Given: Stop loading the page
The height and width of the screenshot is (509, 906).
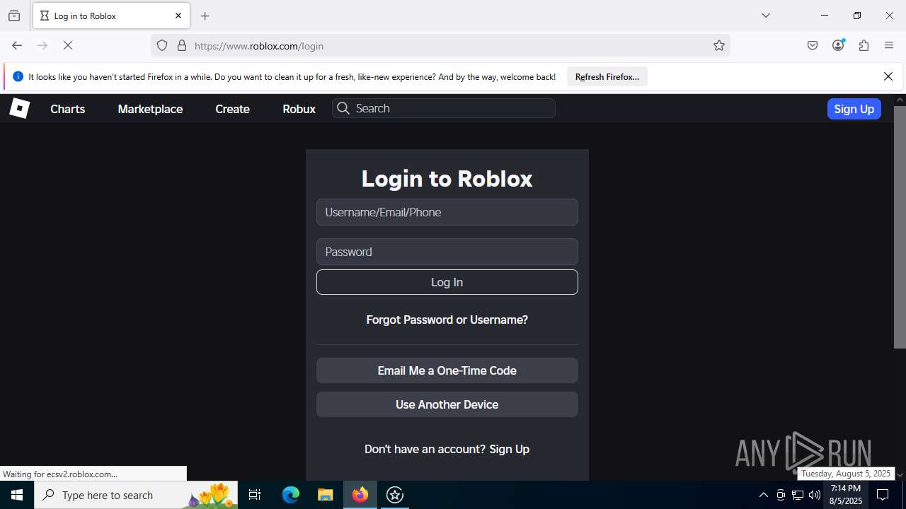Looking at the screenshot, I should 68,45.
